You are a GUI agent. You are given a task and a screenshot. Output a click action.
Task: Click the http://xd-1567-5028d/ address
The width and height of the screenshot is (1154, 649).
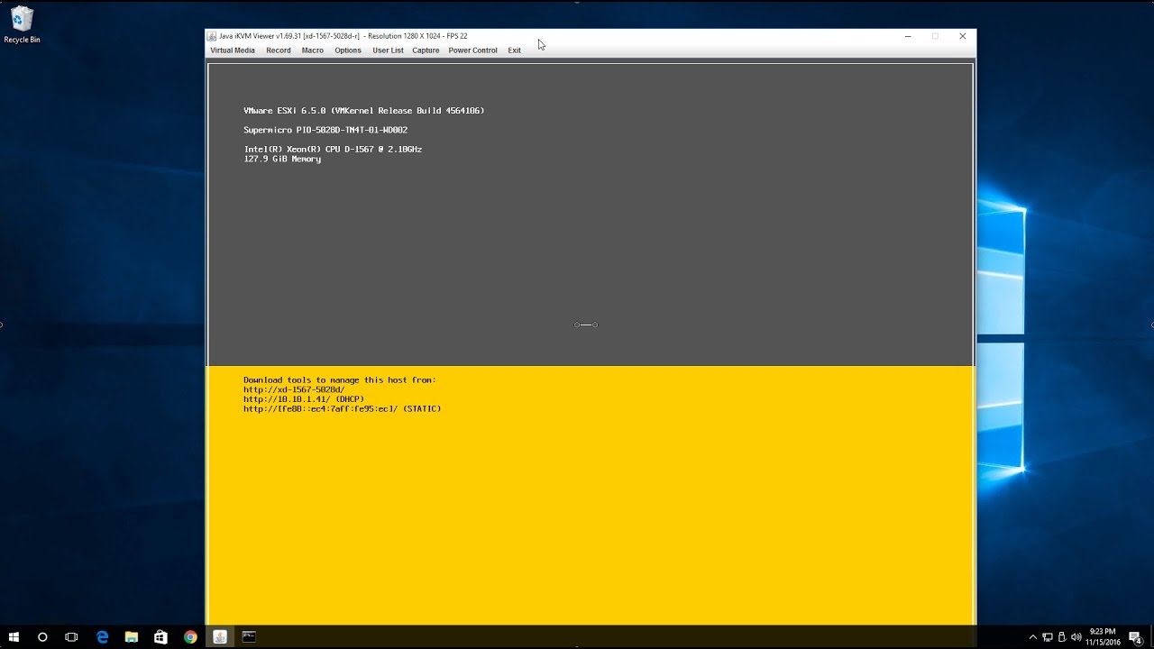[x=294, y=389]
